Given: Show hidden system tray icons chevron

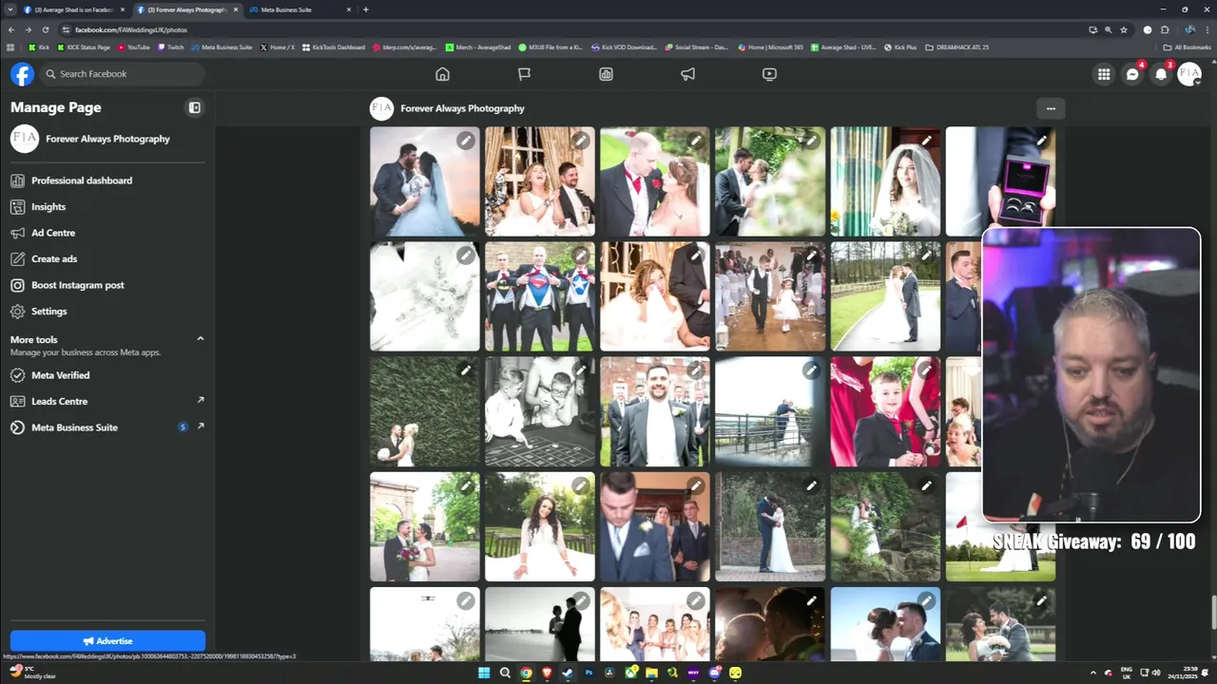Looking at the screenshot, I should [x=1093, y=673].
